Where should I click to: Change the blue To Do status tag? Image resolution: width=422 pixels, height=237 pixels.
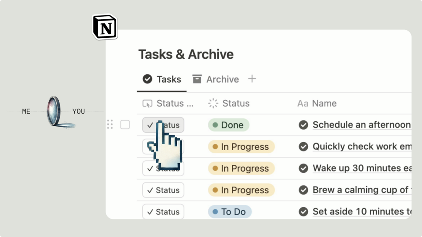(x=230, y=212)
